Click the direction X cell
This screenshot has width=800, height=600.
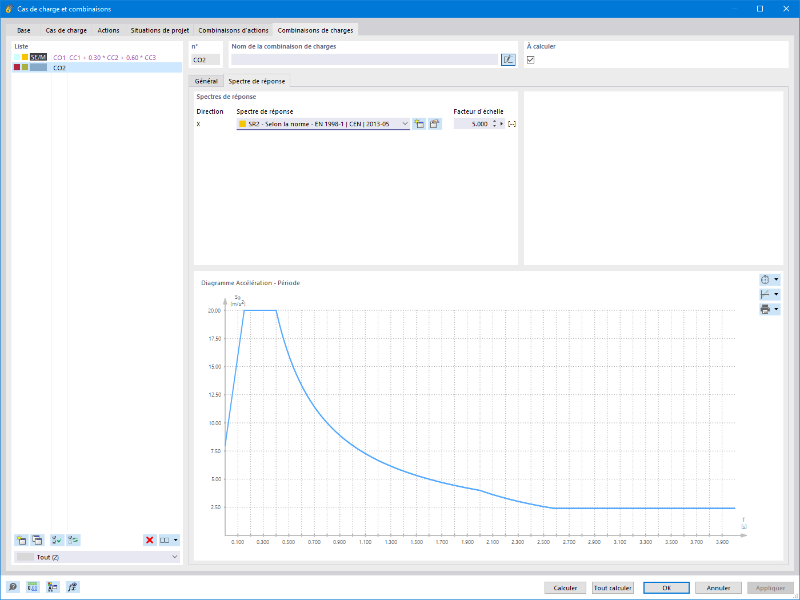click(x=199, y=124)
